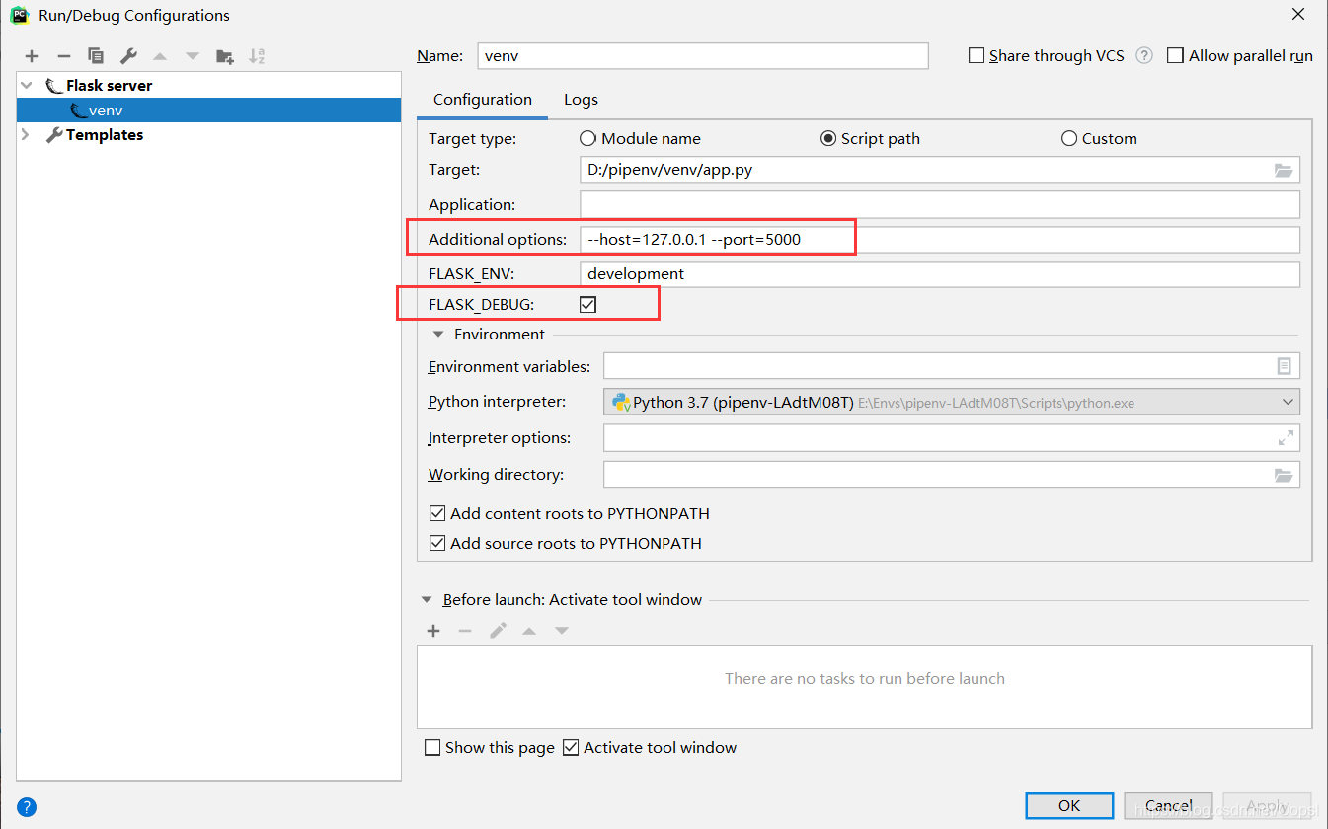The image size is (1328, 829).
Task: Select the Script path target type
Action: [x=828, y=139]
